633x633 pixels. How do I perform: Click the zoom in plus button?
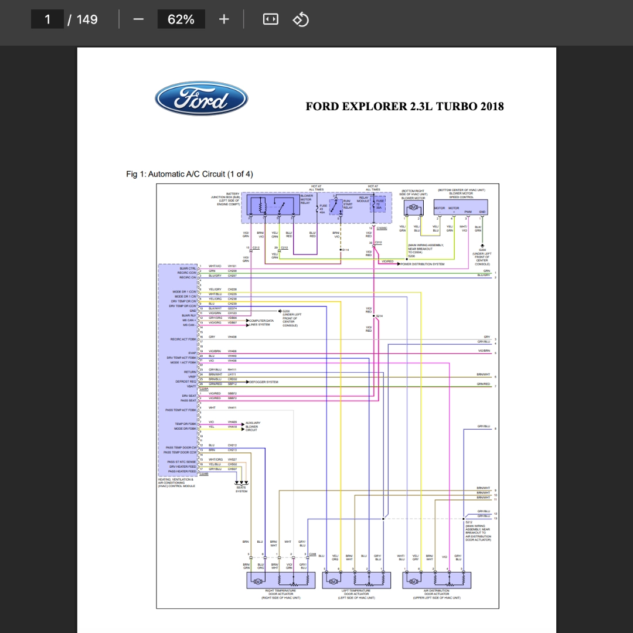(x=224, y=19)
